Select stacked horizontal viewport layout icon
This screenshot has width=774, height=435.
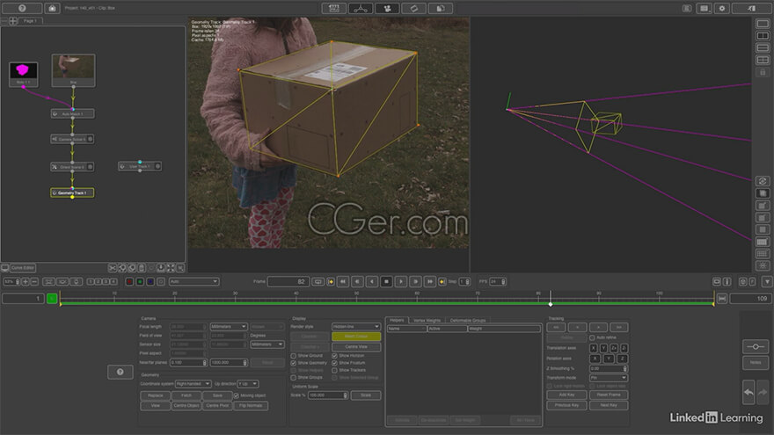pos(763,47)
